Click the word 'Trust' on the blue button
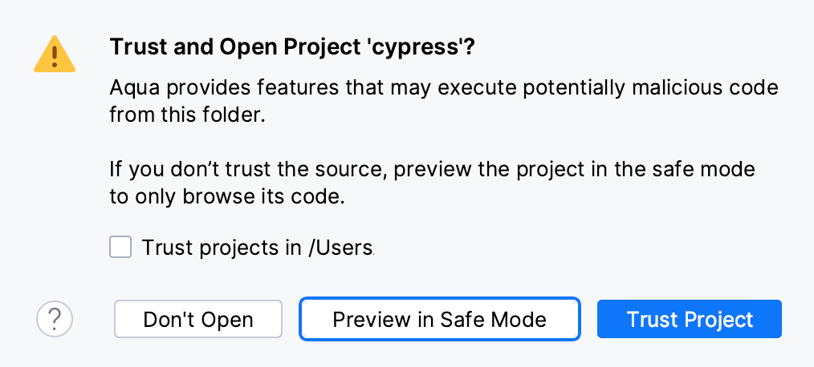 (653, 320)
